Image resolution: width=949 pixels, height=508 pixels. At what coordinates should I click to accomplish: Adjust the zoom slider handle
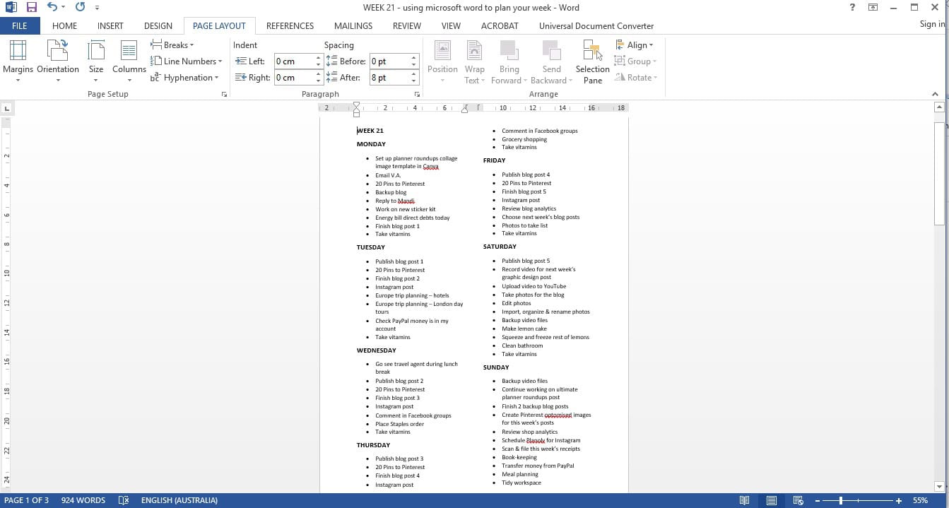(x=841, y=500)
